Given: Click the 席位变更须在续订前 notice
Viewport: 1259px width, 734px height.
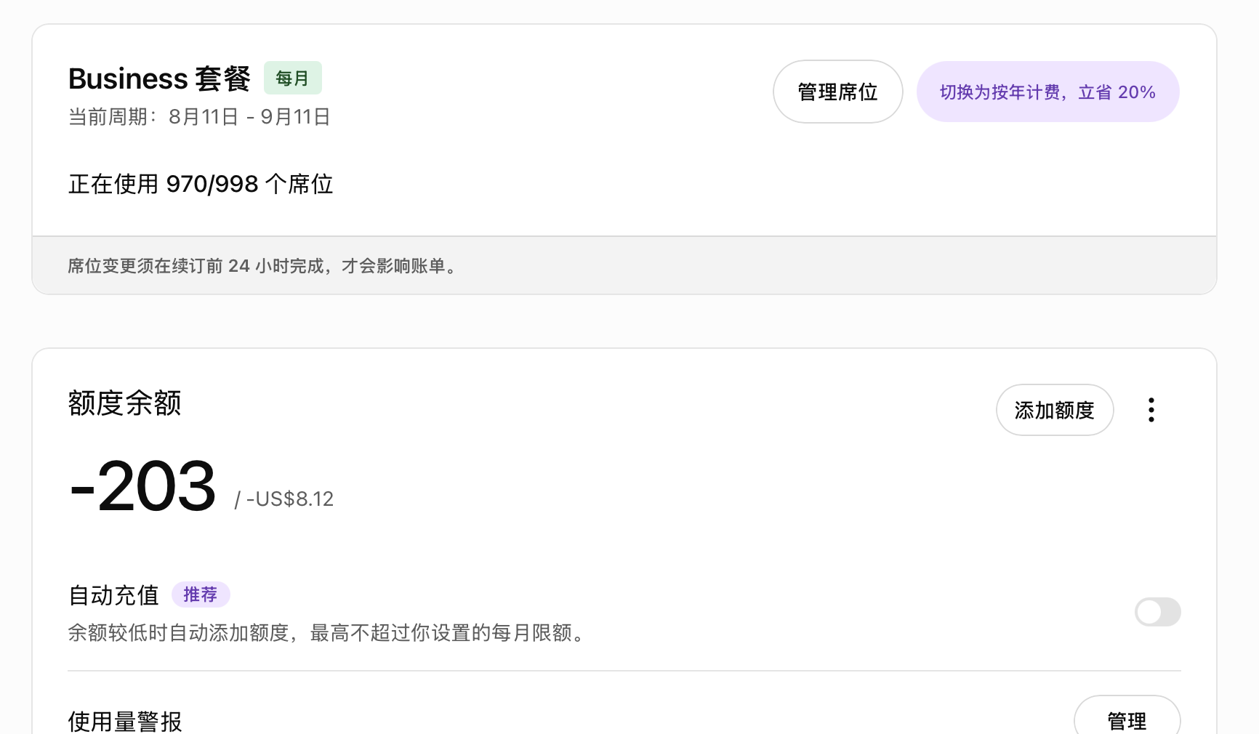Looking at the screenshot, I should click(262, 266).
